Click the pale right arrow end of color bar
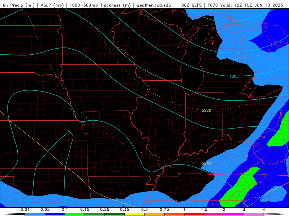 coord(274,214)
